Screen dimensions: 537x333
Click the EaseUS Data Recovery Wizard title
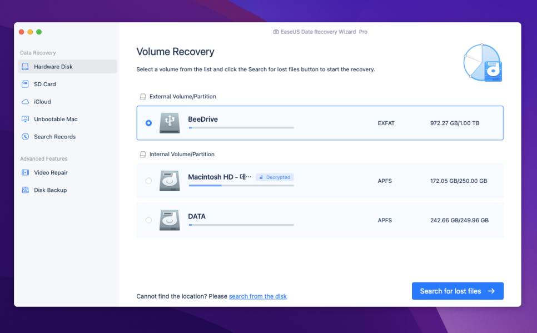324,32
